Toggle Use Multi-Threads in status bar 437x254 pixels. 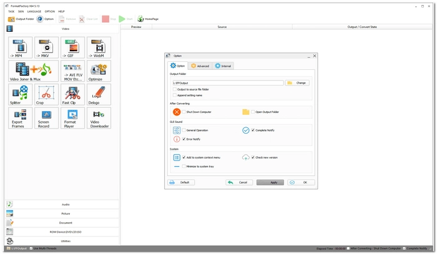point(31,248)
